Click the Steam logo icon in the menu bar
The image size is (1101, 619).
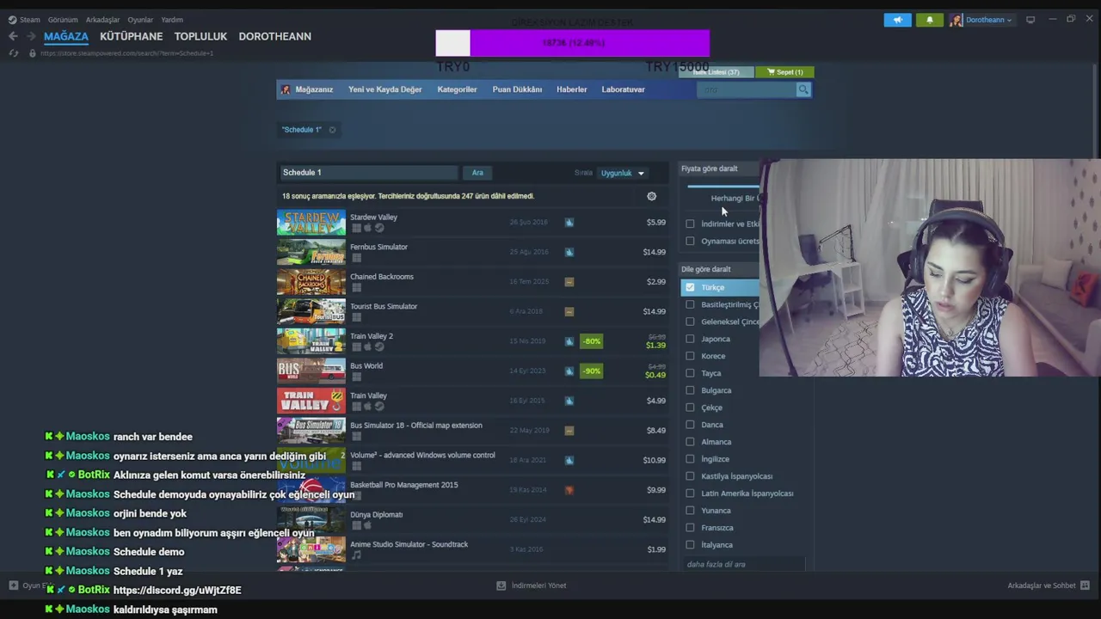(x=12, y=20)
